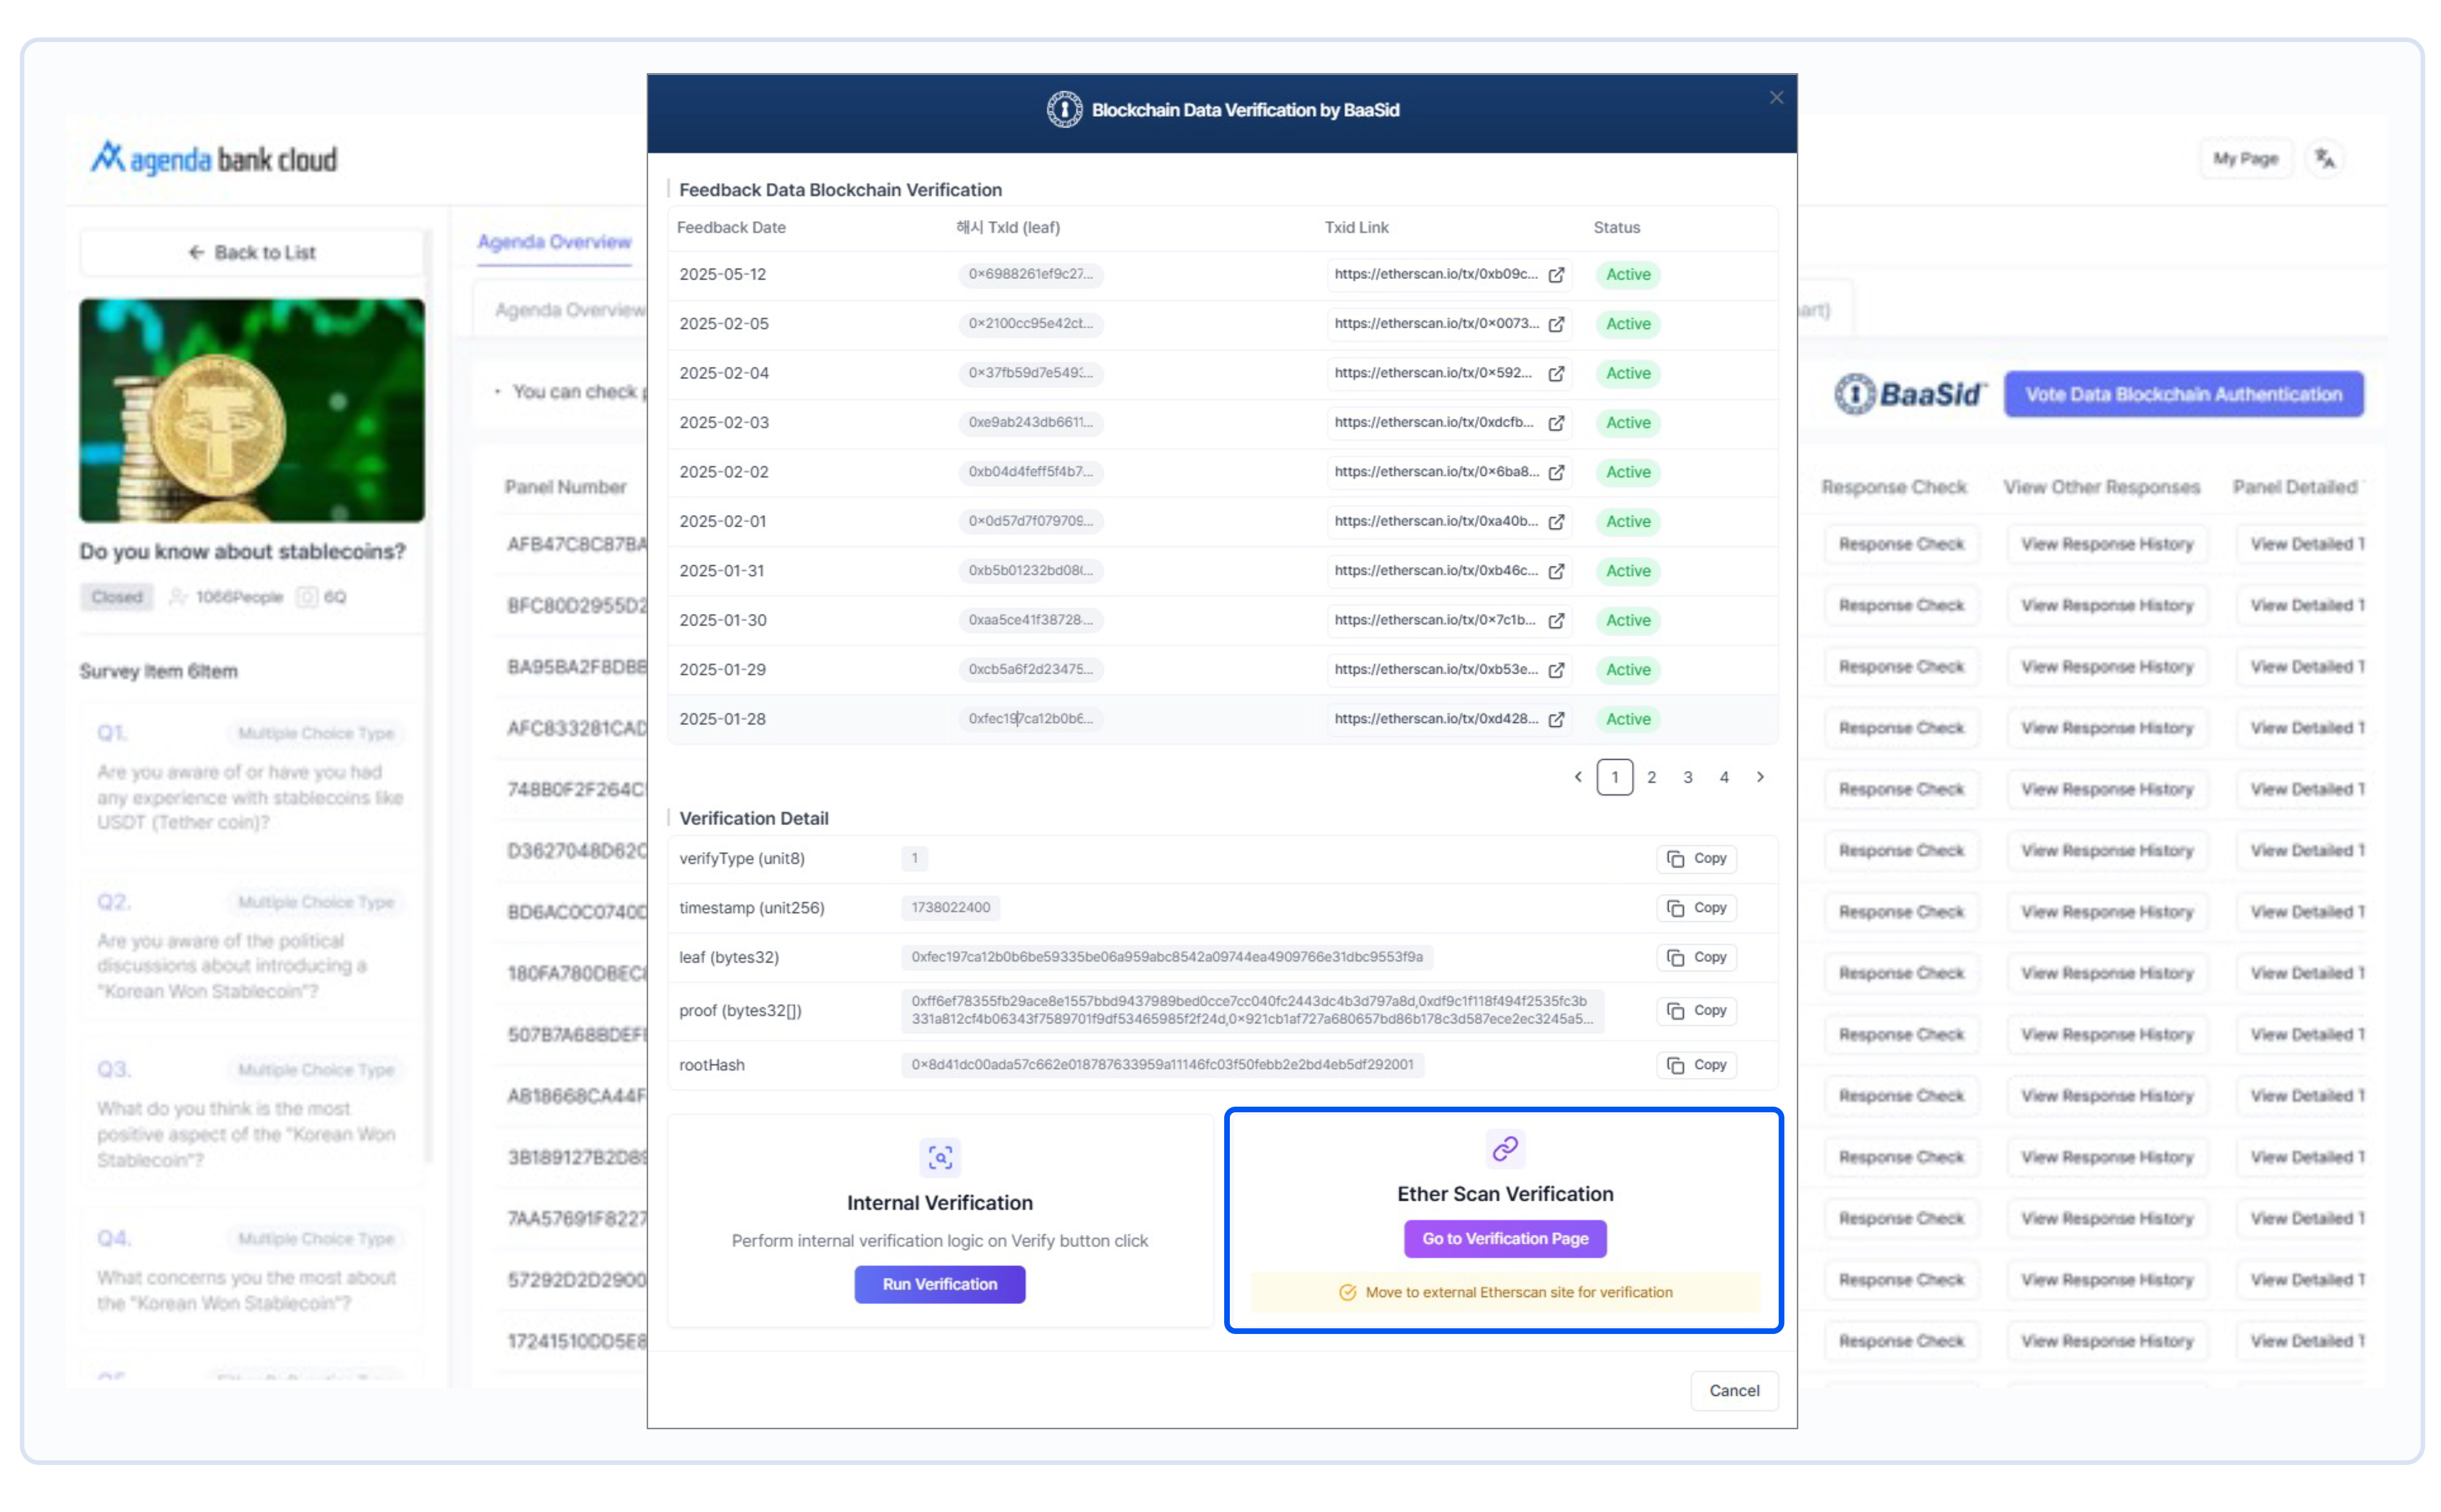This screenshot has height=1512, width=2441.
Task: Copy the proof bytes32 array
Action: (x=1697, y=1010)
